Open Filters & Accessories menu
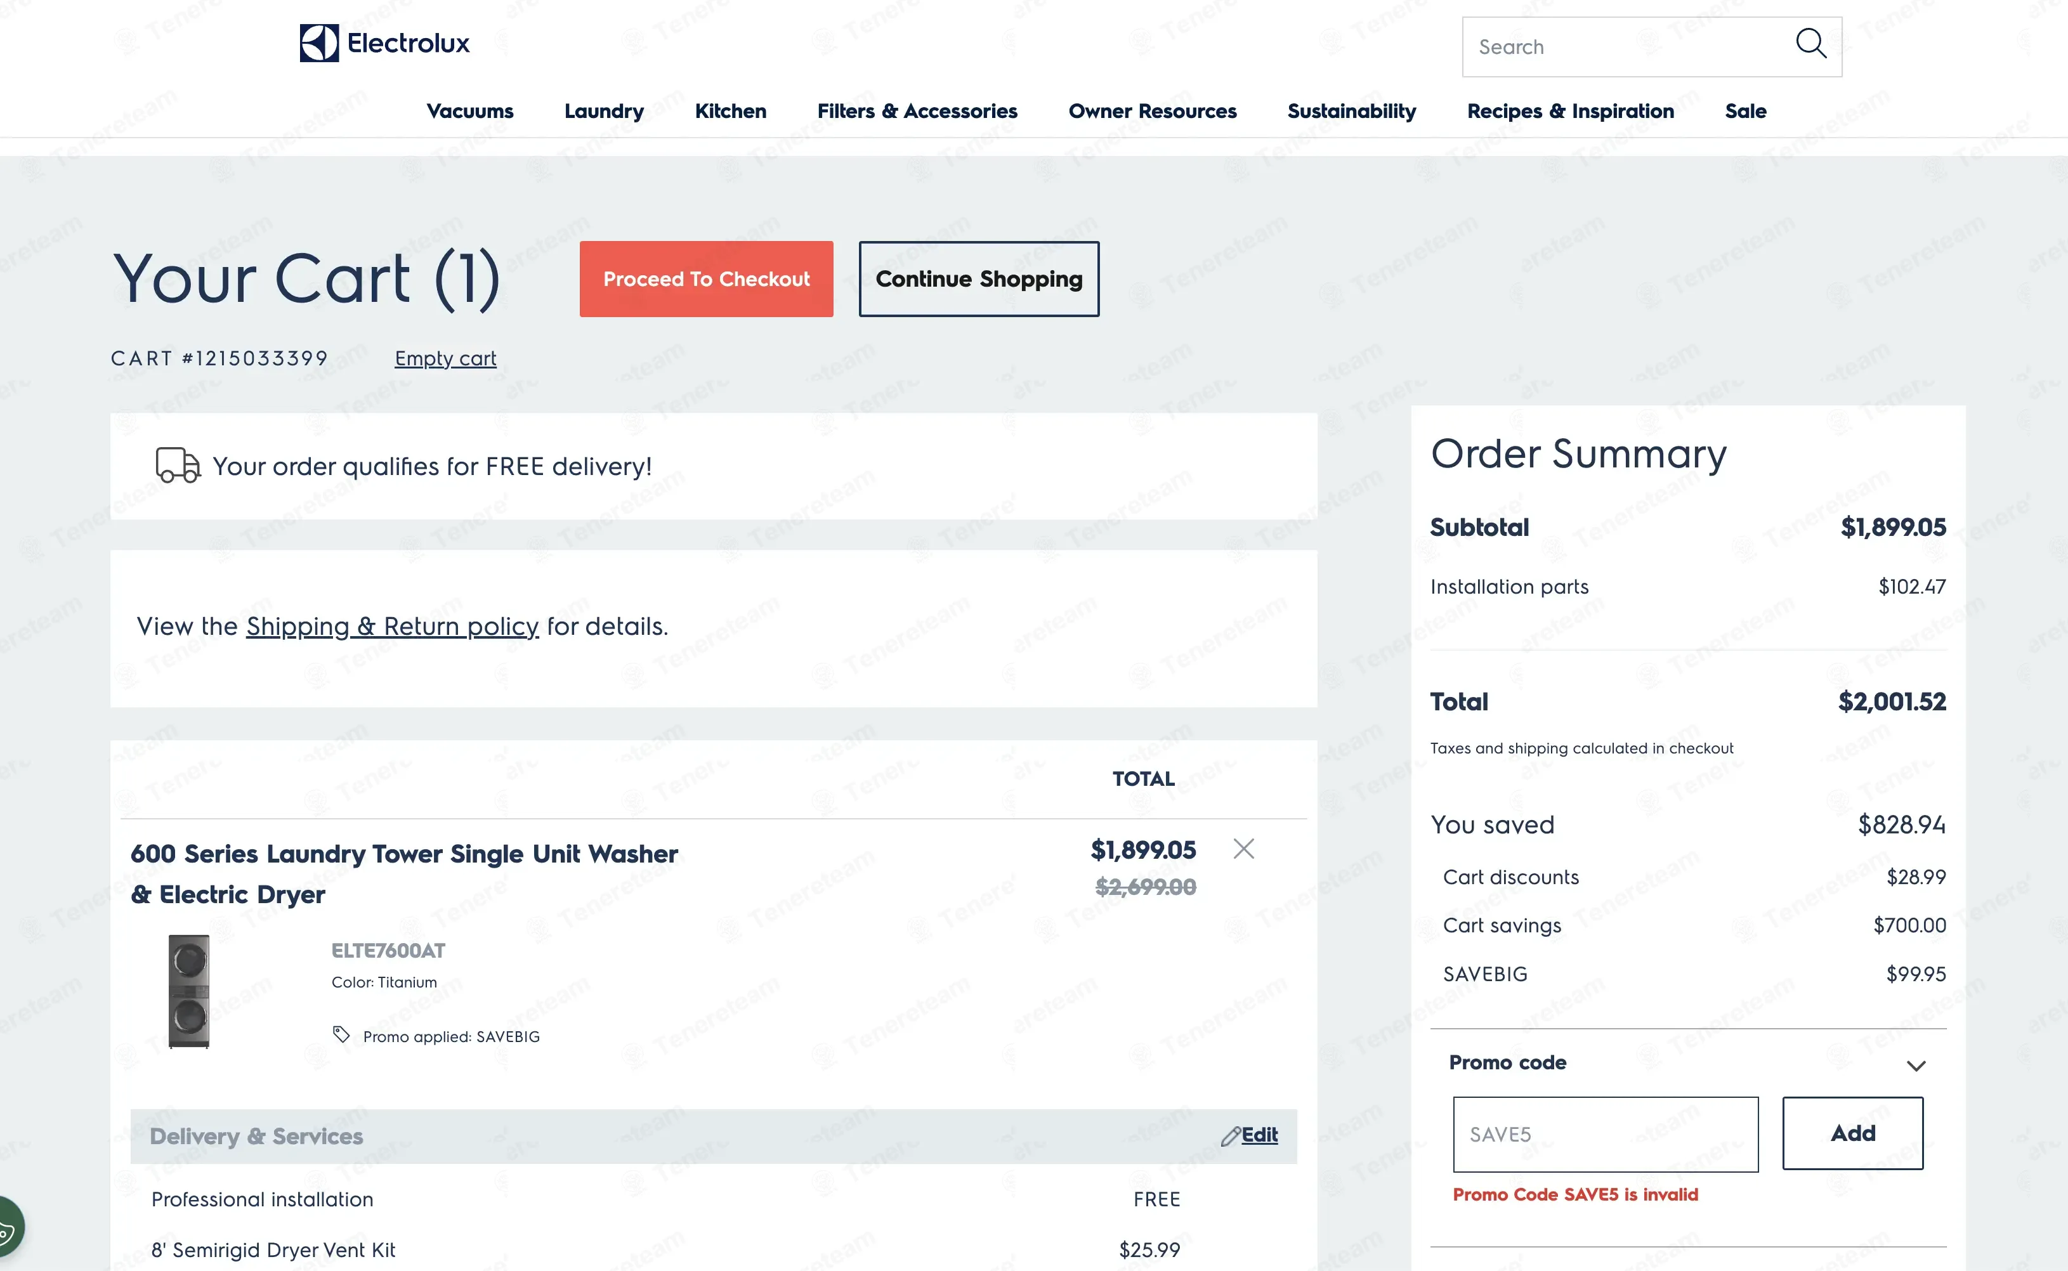The image size is (2068, 1271). point(917,111)
